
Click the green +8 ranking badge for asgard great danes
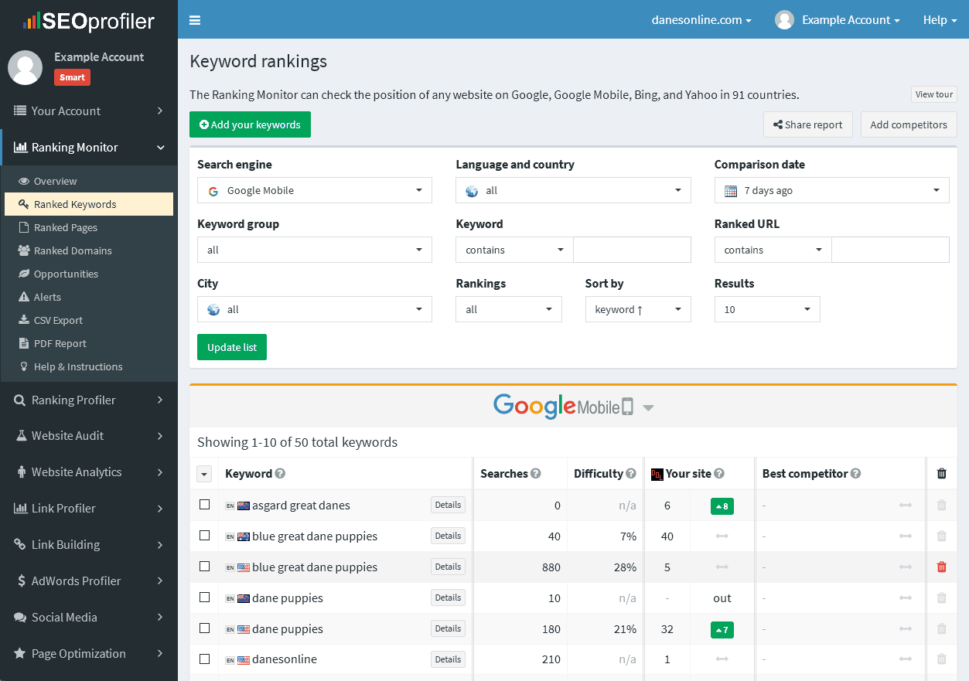[x=722, y=506]
